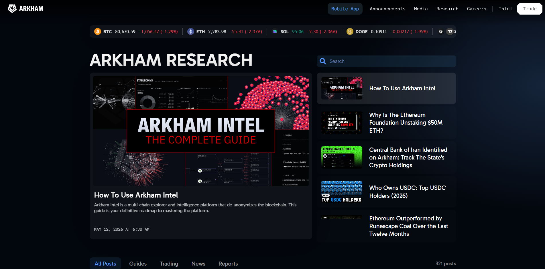Click the Ethereum Foundation Unstaked thumbnail
Viewport: 545px width, 269px height.
[x=342, y=123]
